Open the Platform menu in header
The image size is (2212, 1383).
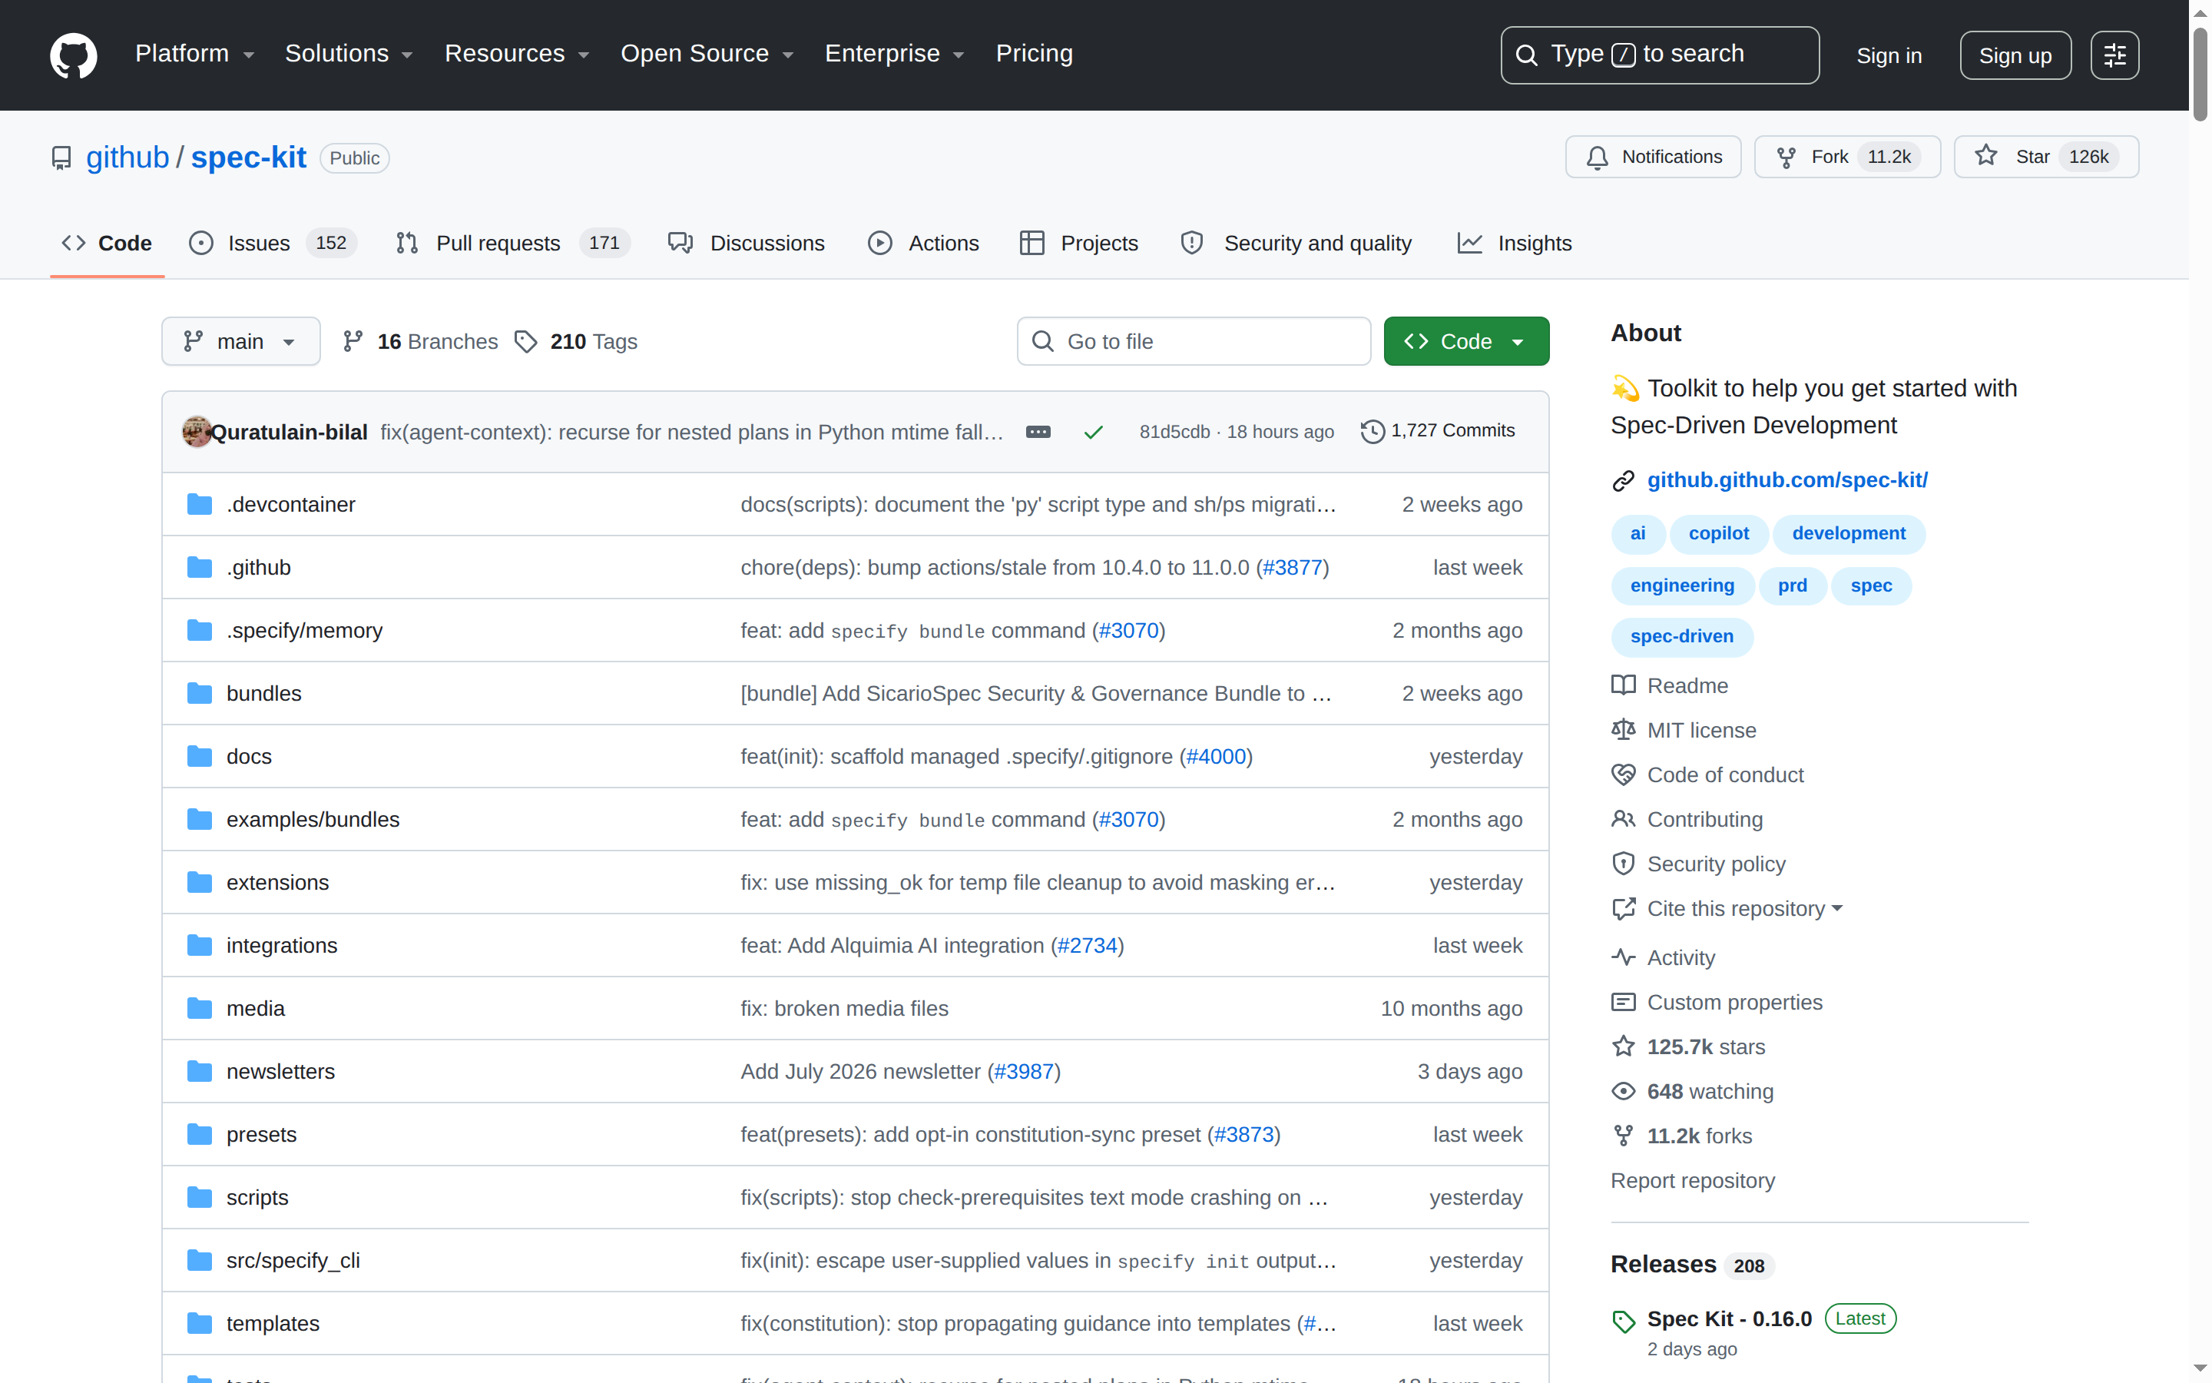[194, 54]
